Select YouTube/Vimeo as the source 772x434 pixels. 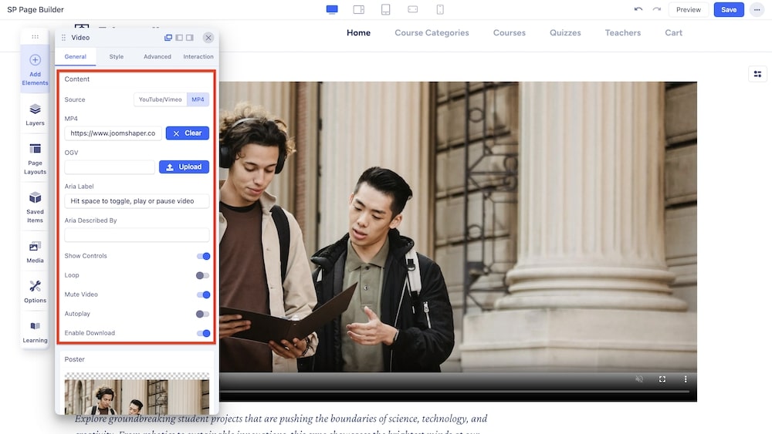tap(160, 99)
